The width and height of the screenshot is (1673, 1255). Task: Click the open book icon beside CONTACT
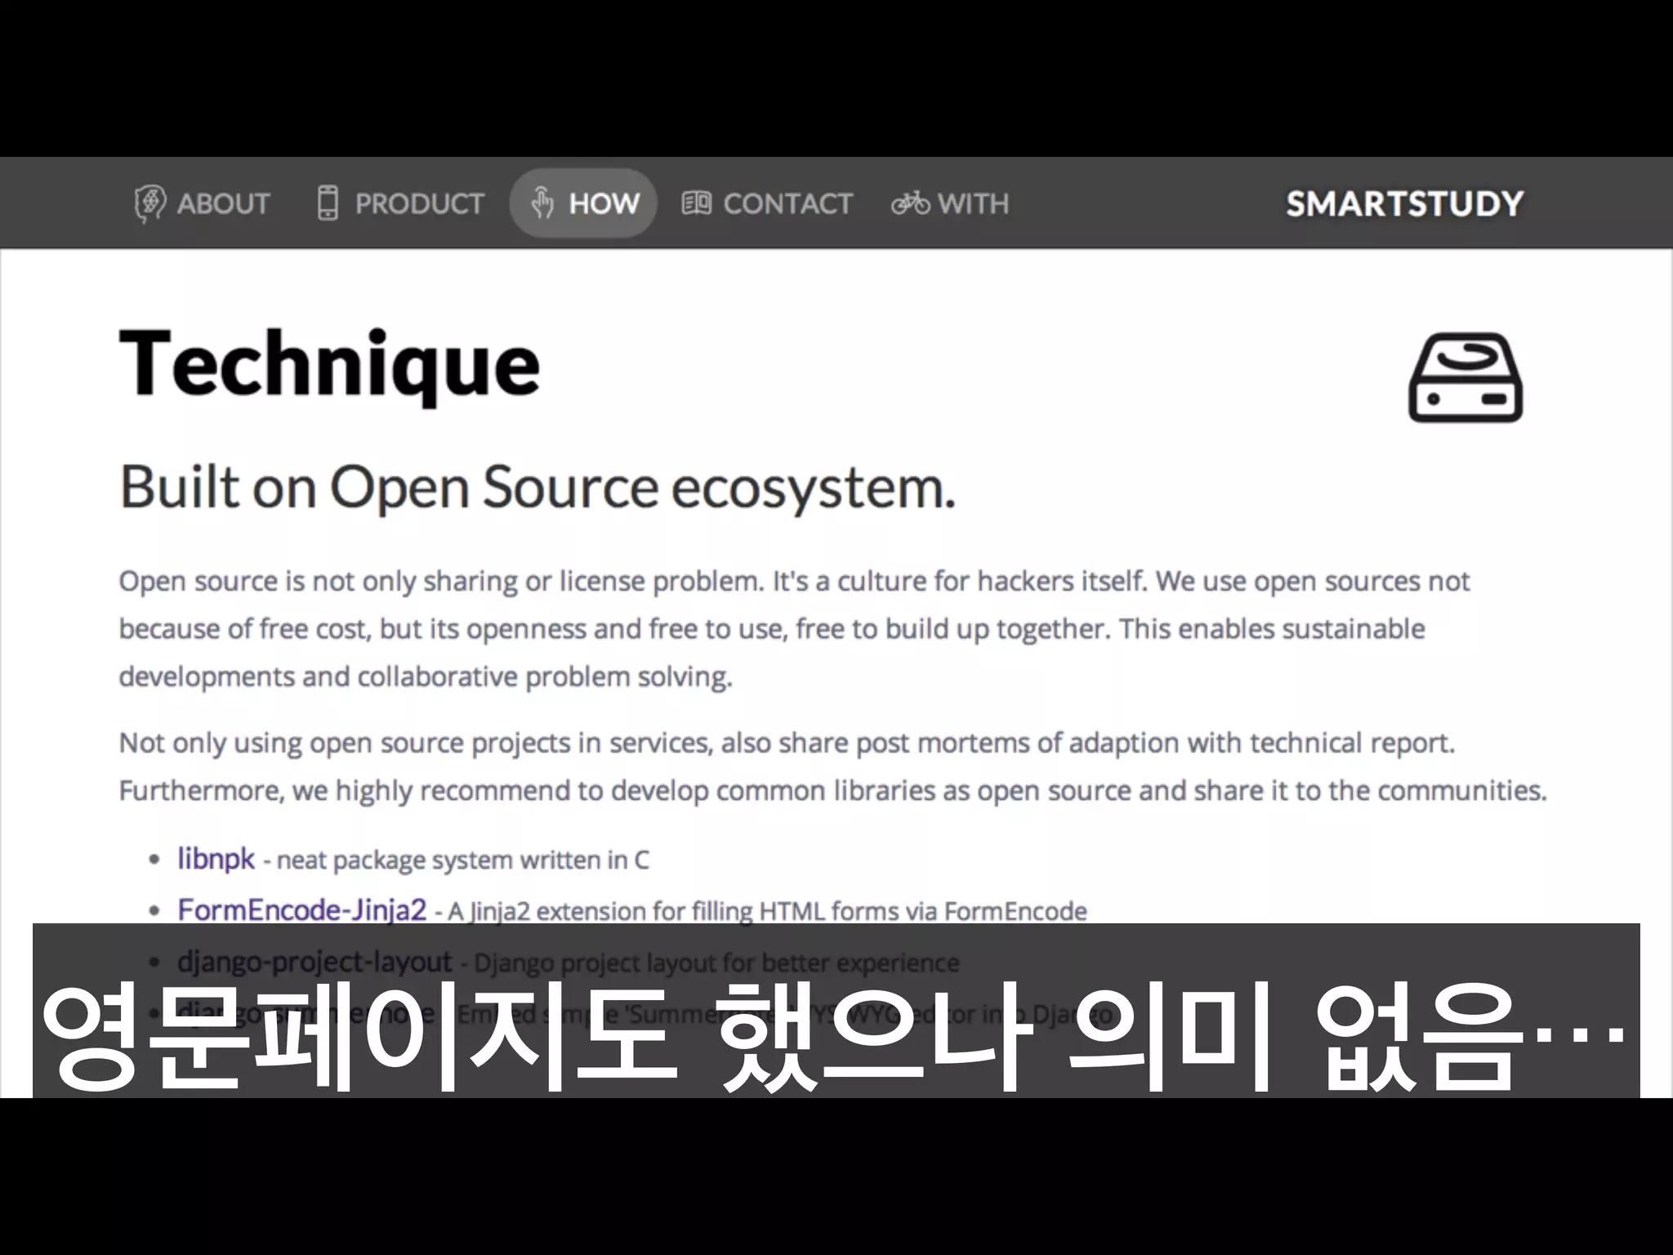[x=696, y=203]
